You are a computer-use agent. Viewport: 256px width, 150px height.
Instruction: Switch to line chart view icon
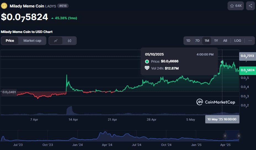56,41
